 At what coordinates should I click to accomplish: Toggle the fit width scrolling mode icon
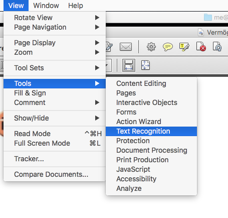click(x=129, y=65)
